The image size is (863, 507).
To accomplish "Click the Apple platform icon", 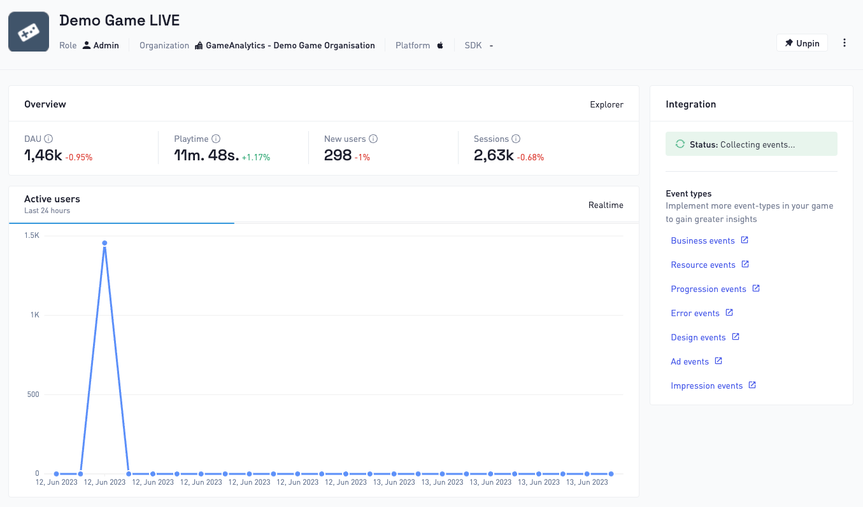I will point(439,45).
